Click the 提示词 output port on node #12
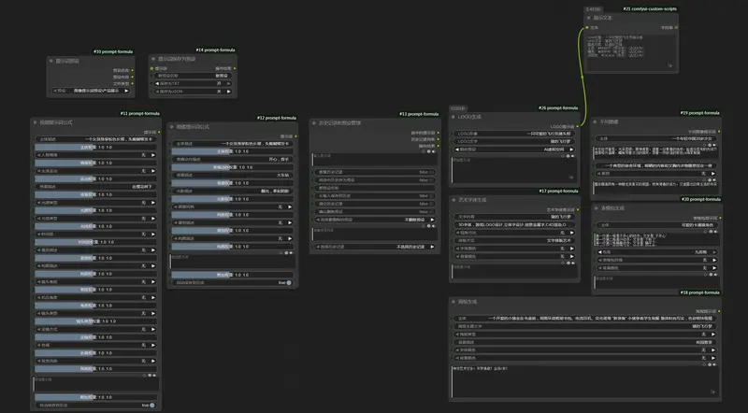This screenshot has height=413, width=748. tap(295, 136)
